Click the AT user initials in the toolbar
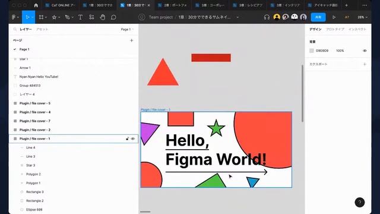Screen dimensions: 380x214 point(347,17)
